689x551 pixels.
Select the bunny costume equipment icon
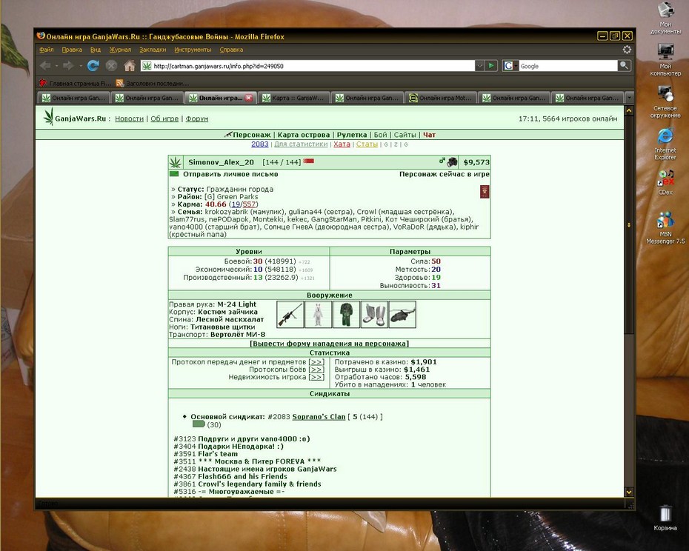tap(318, 314)
